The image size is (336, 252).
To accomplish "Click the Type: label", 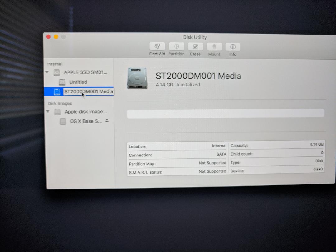I will [236, 163].
